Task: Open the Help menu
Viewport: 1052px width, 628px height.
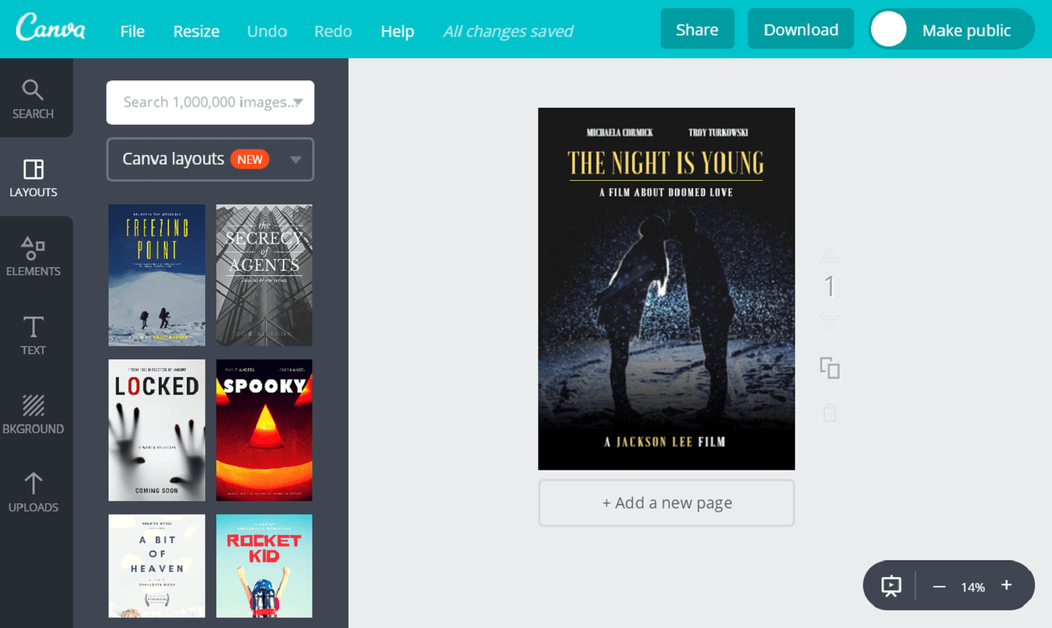Action: point(397,31)
